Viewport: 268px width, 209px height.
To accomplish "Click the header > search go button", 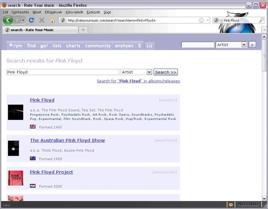I will tap(252, 45).
